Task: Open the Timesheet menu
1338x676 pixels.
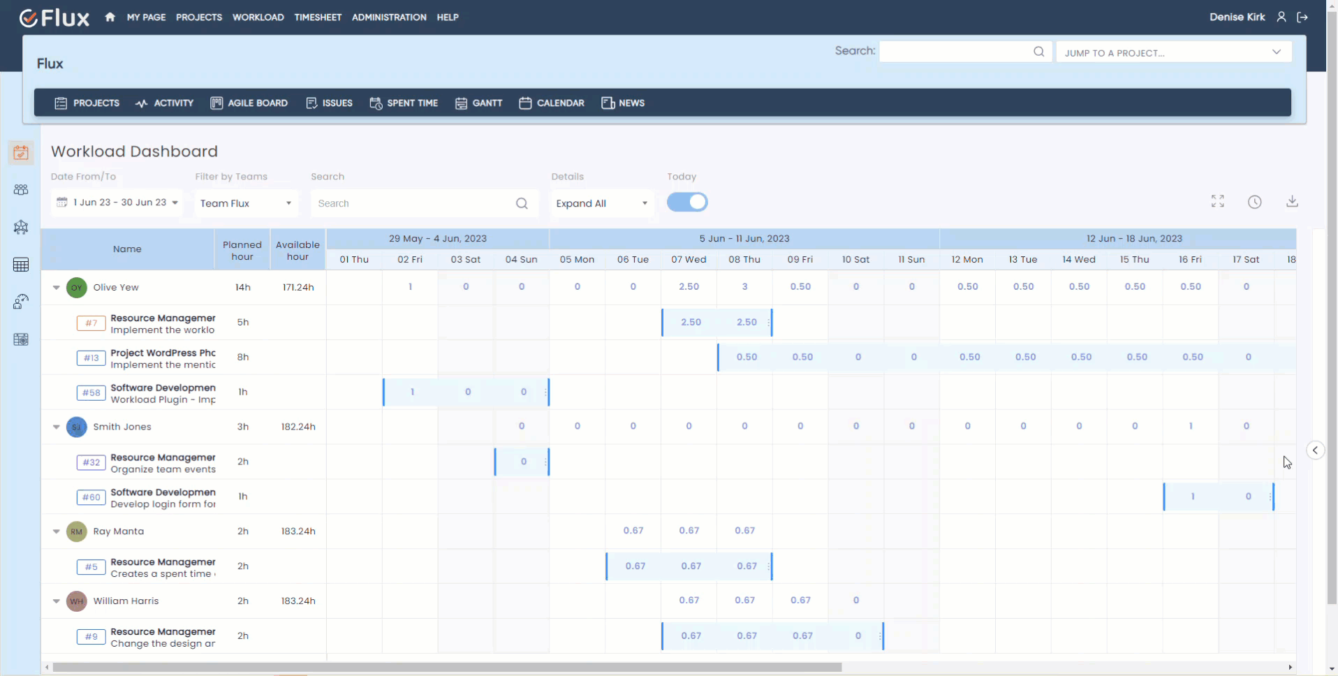Action: click(x=318, y=17)
